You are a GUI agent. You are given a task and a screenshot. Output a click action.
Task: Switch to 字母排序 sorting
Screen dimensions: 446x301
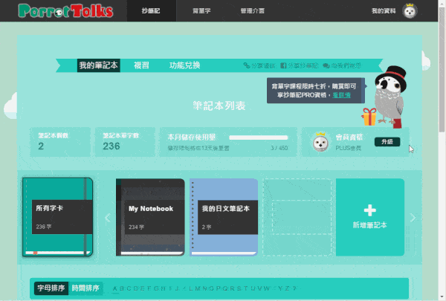[x=51, y=288]
